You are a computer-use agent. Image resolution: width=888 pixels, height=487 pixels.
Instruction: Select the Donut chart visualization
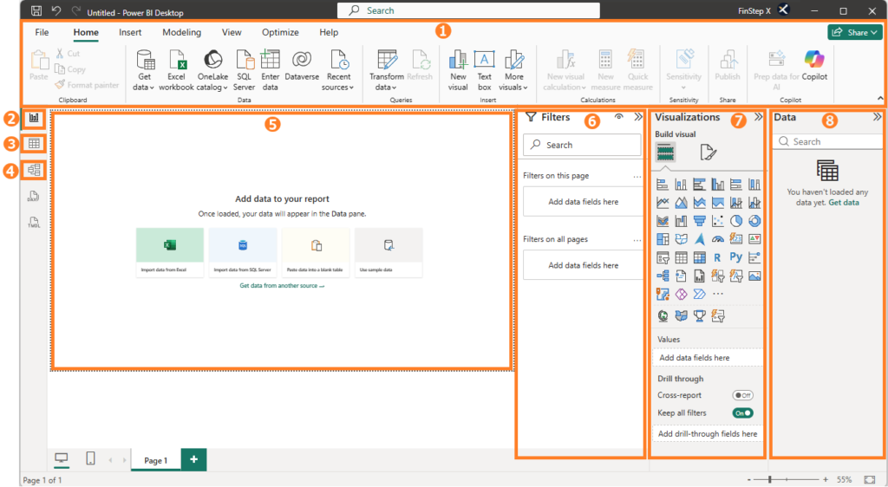[754, 221]
